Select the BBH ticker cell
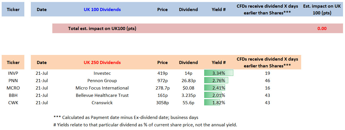 [13, 95]
